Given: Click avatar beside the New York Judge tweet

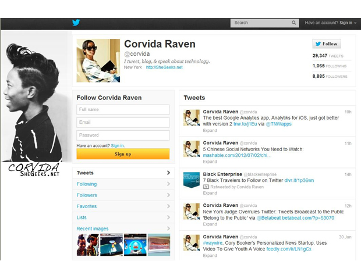Looking at the screenshot, I should pos(192,212).
